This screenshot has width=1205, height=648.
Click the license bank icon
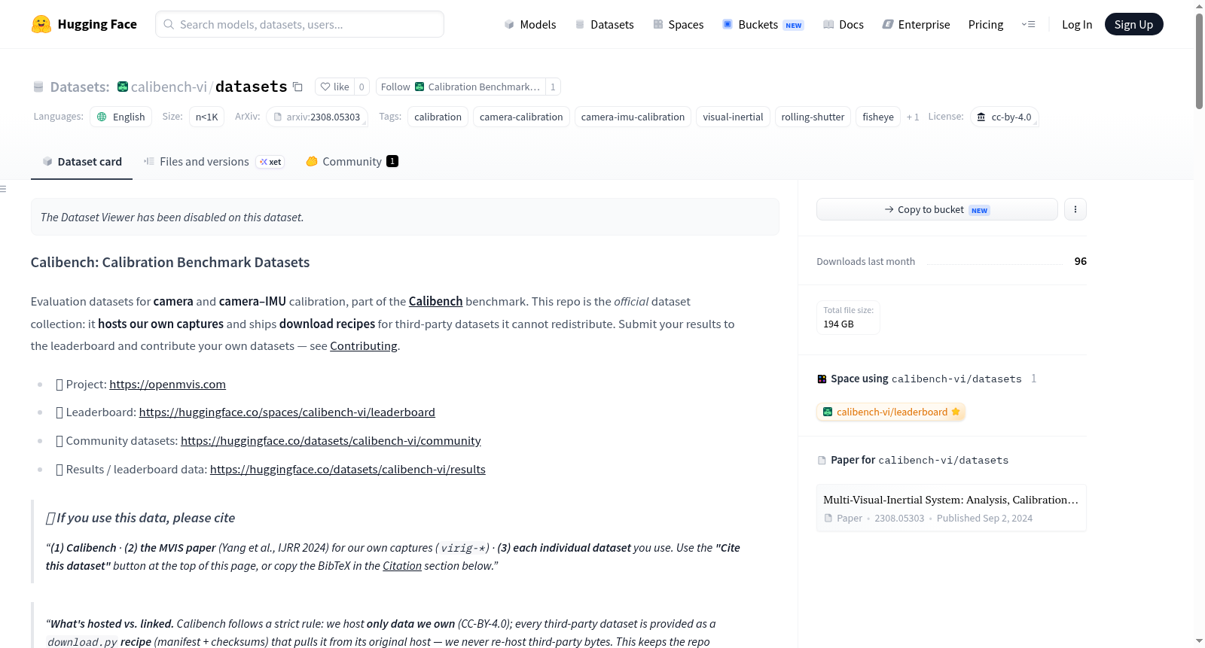click(981, 117)
